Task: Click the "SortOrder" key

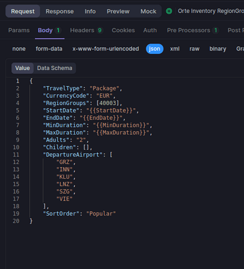Action: click(61, 214)
